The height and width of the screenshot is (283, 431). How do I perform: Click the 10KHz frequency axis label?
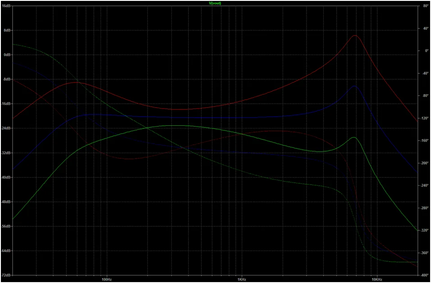click(x=377, y=279)
